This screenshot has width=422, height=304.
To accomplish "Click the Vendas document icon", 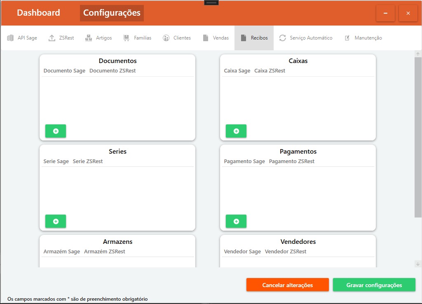I will (206, 38).
